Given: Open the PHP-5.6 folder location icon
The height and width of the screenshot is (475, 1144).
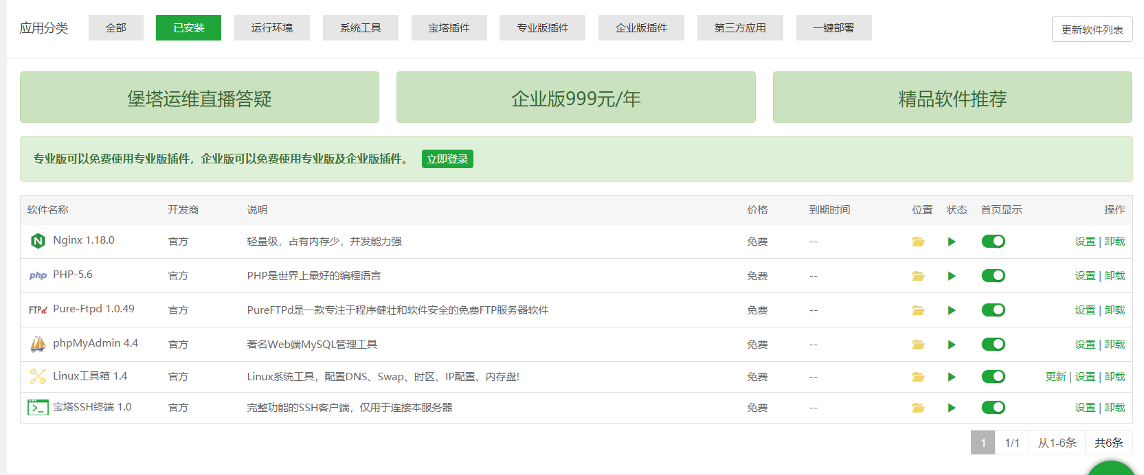Looking at the screenshot, I should (x=918, y=276).
